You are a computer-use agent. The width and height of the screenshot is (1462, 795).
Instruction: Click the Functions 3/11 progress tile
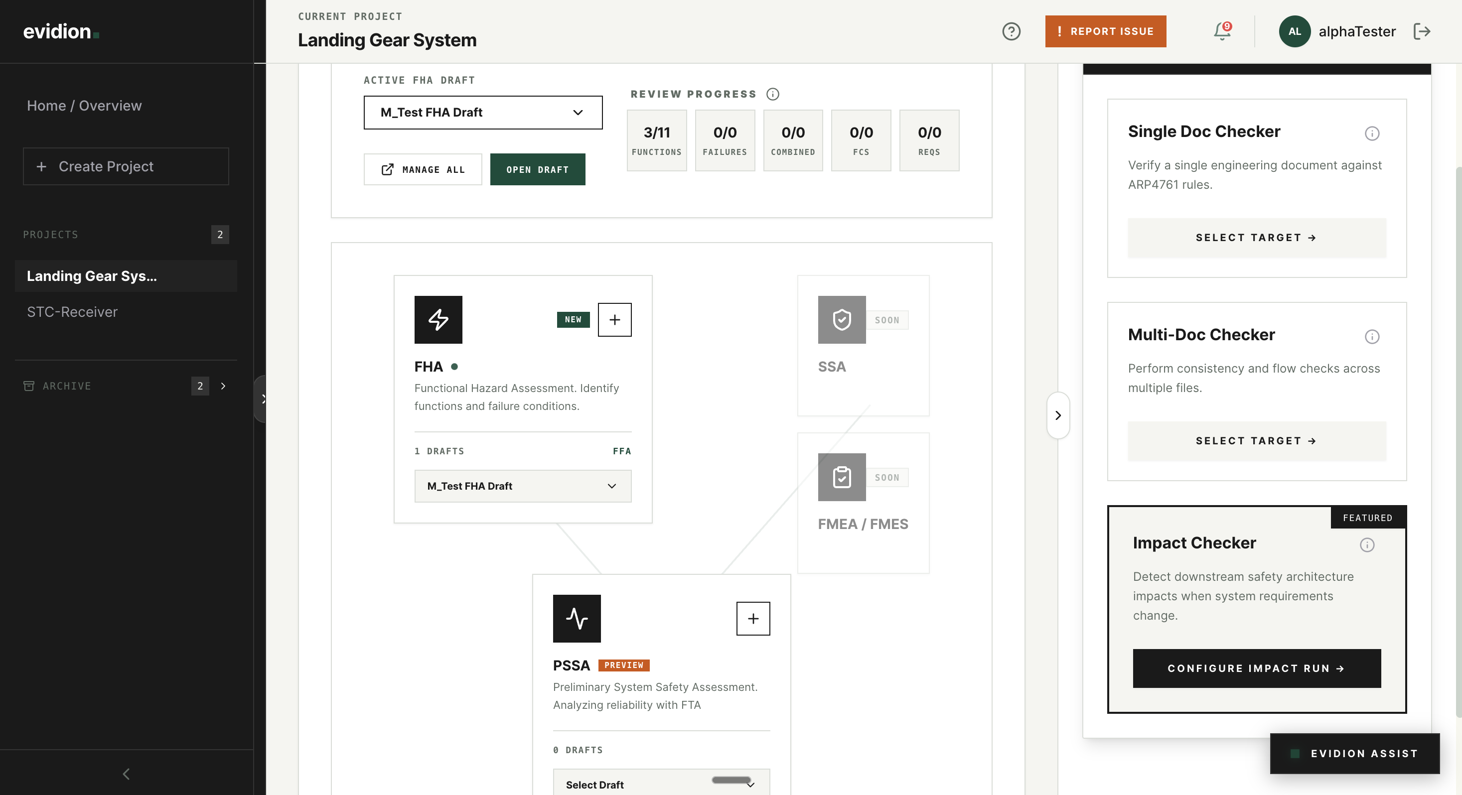[x=656, y=140]
